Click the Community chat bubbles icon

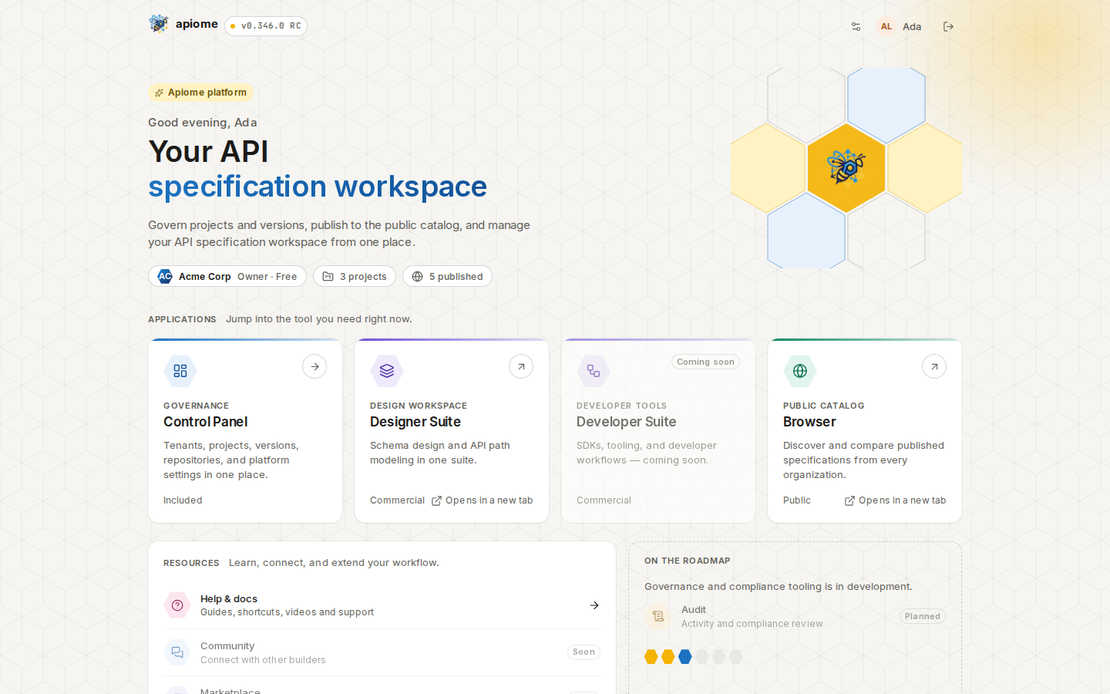[177, 652]
